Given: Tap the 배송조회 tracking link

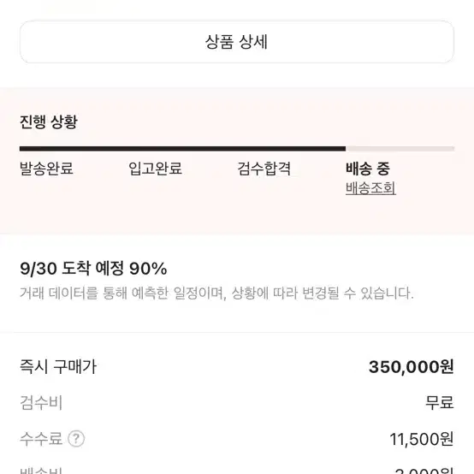Looking at the screenshot, I should [370, 188].
